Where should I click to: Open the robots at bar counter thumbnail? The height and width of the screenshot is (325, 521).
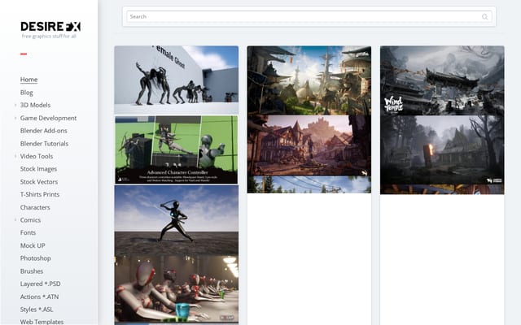pos(177,289)
